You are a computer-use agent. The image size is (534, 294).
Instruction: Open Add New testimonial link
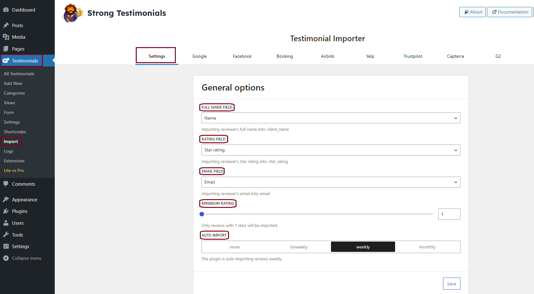(x=13, y=83)
